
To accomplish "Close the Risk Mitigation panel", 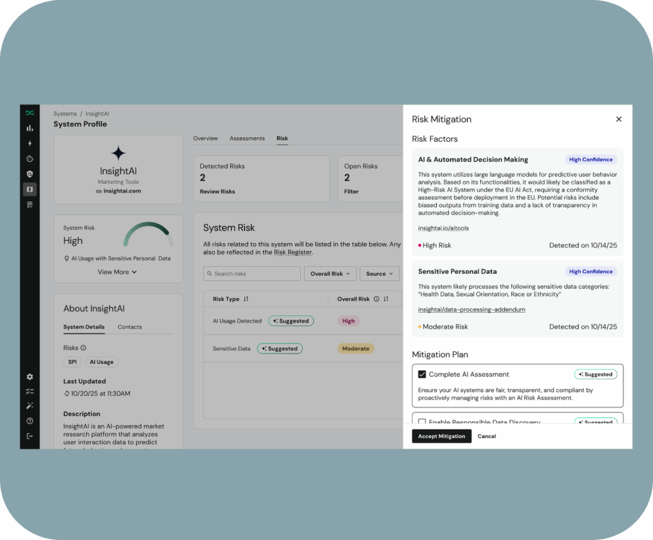I will [619, 119].
